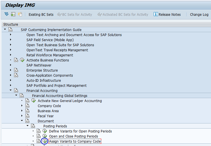Open documentation icon for Enterprise Structure

click(x=16, y=70)
